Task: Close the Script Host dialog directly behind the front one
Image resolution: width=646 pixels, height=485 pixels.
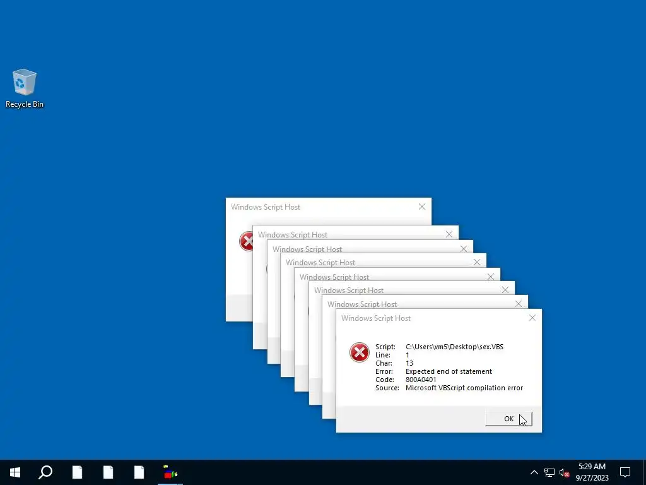Action: pyautogui.click(x=519, y=304)
